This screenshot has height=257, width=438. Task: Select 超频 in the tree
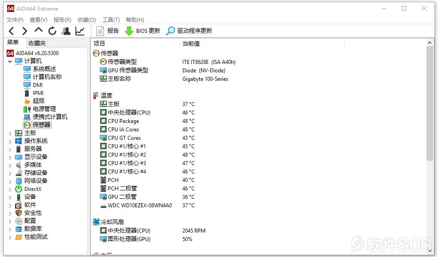(34, 101)
